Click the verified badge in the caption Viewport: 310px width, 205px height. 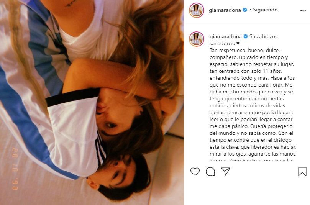tap(246, 36)
